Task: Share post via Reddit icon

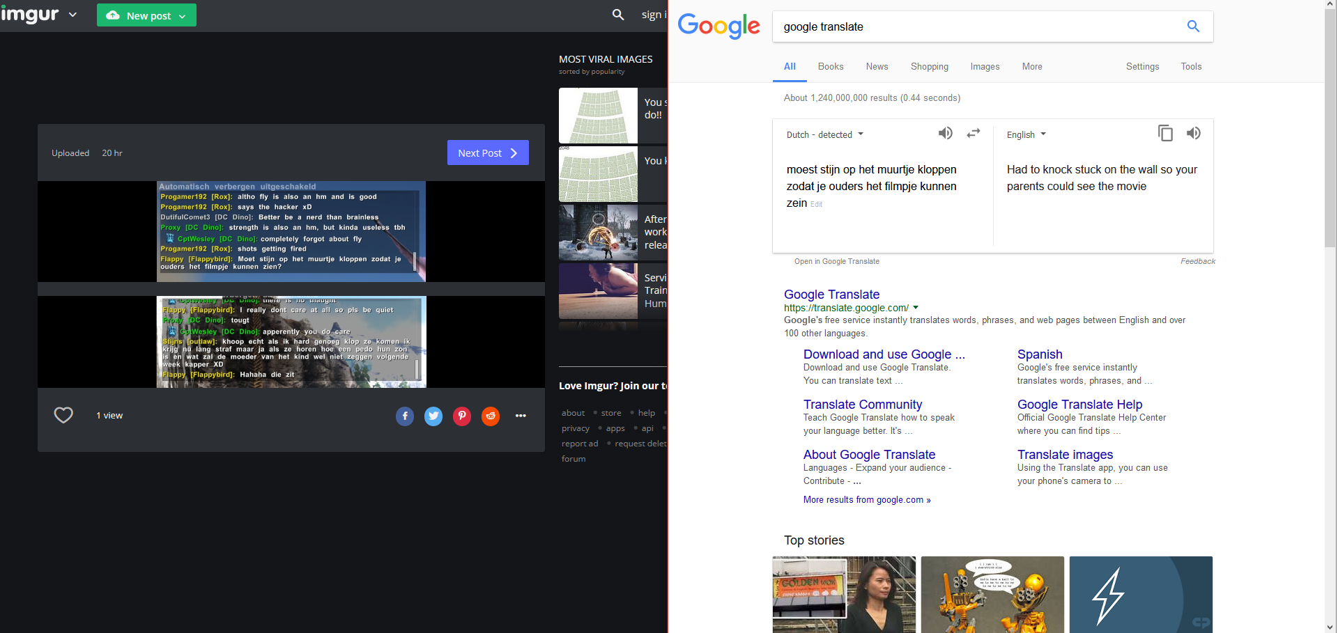Action: 491,416
